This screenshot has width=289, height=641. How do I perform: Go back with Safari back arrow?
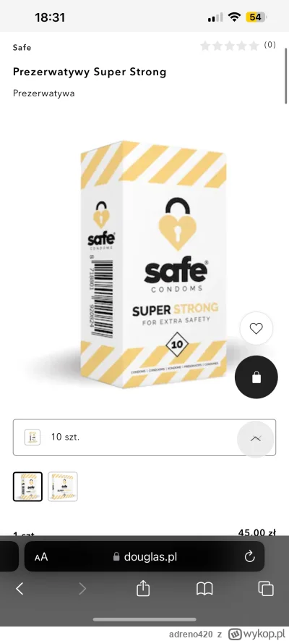(x=20, y=589)
